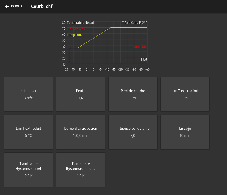Change Durée d'anticipation 120,0 min

coord(81,132)
